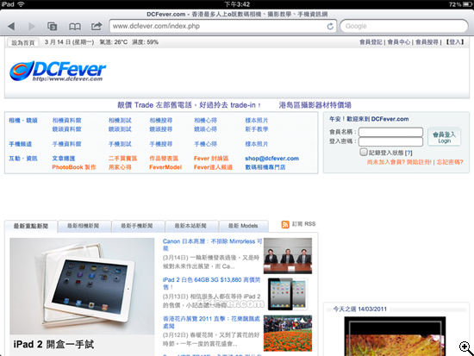
Task: Open the large iPad 2 開盒一手試 feature image
Action: pyautogui.click(x=82, y=286)
